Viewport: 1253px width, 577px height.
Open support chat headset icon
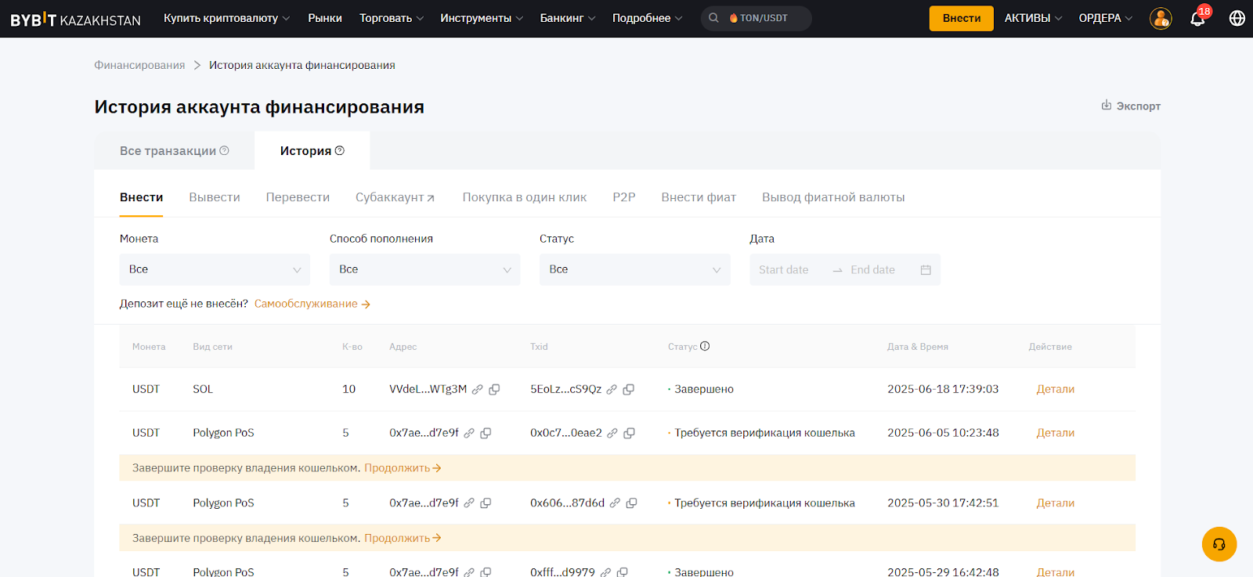(x=1219, y=544)
